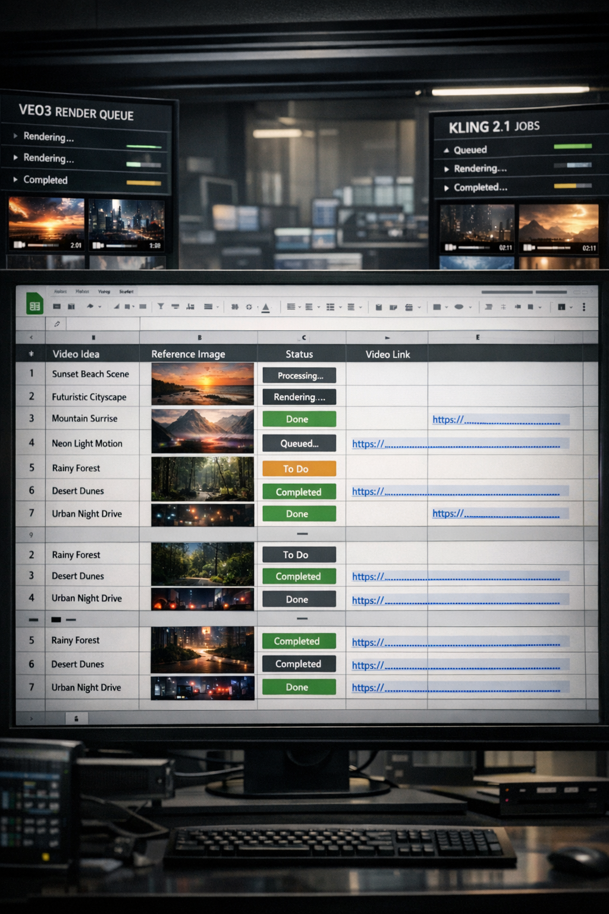Click the pencil icon in formula bar
609x914 pixels.
57,324
